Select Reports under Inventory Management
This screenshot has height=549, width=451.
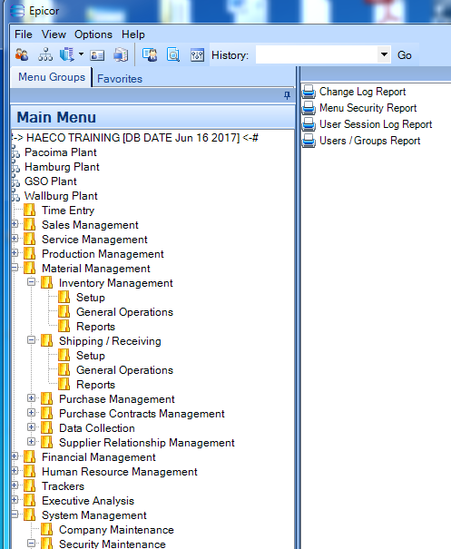tap(95, 327)
